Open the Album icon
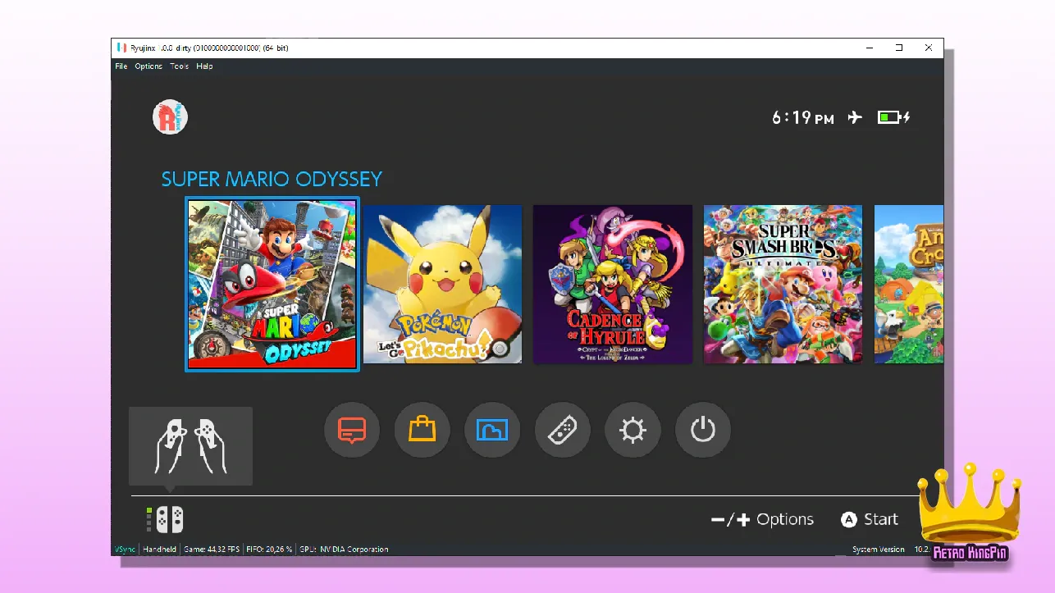Viewport: 1055px width, 593px height. tap(492, 429)
